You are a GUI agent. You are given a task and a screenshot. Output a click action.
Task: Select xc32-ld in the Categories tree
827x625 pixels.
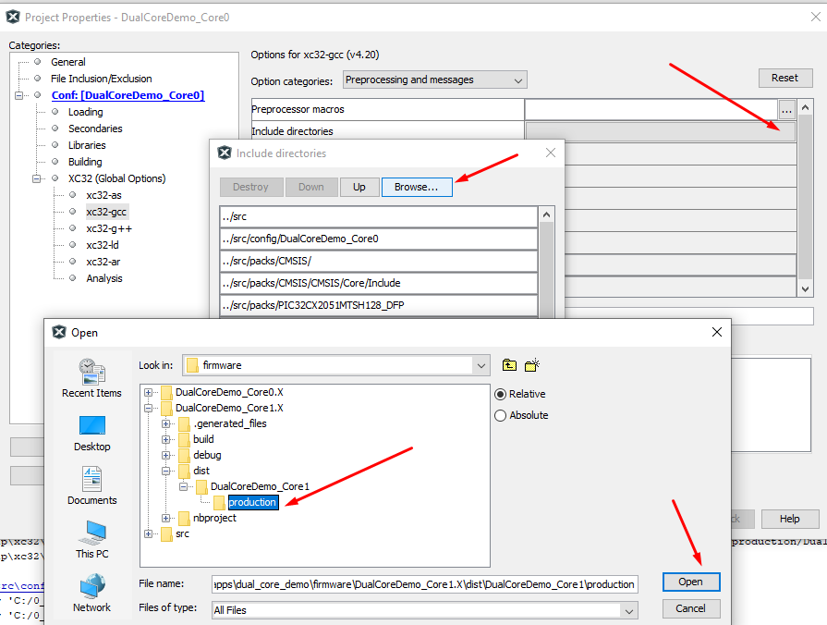(103, 245)
